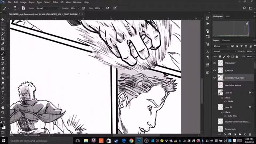This screenshot has height=144, width=256.
Task: Click the foreground color swatch
Action: tap(2, 126)
